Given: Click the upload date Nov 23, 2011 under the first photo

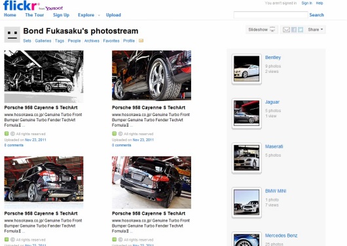Looking at the screenshot, I should click(35, 140).
